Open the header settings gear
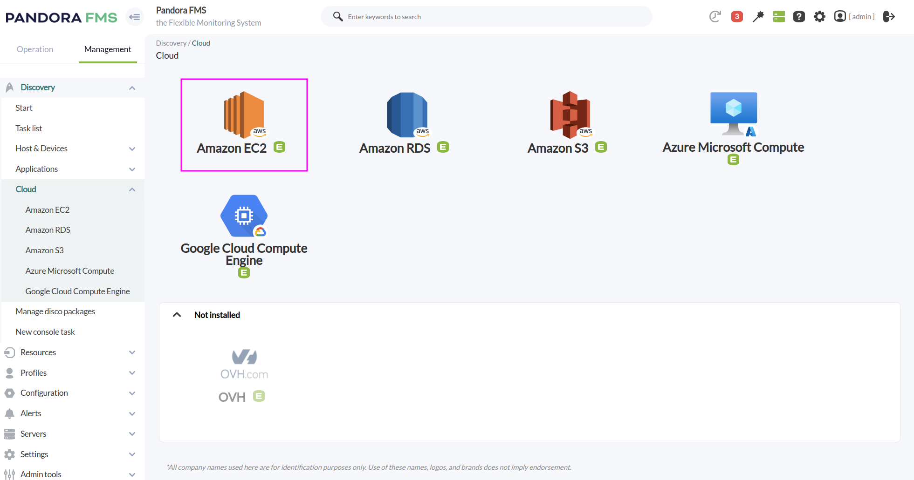 819,16
